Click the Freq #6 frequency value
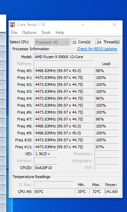 coord(64,112)
